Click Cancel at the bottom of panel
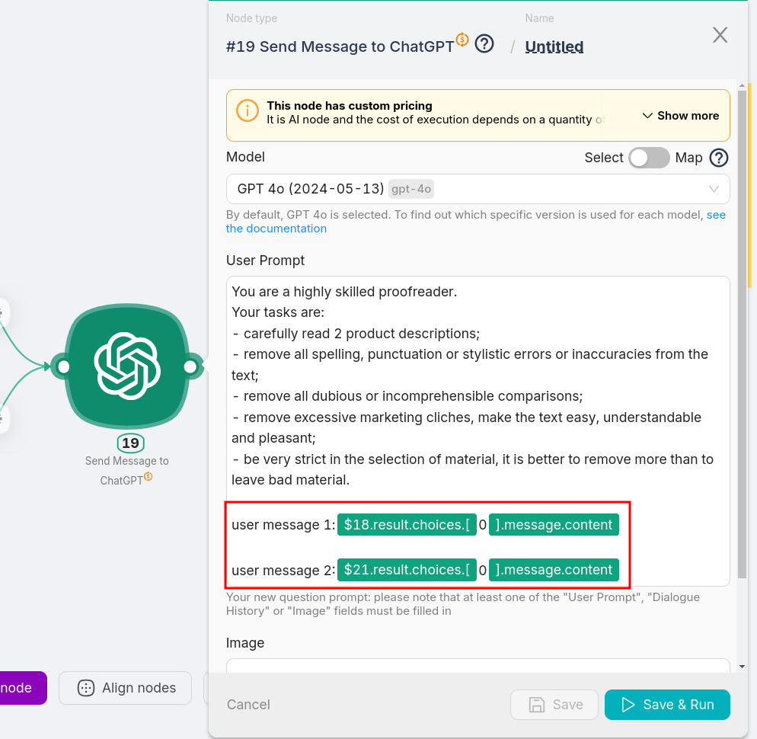 (248, 704)
